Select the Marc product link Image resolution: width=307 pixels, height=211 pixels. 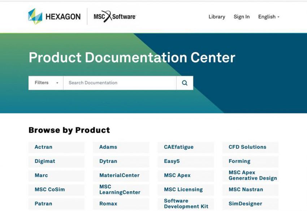(x=56, y=175)
